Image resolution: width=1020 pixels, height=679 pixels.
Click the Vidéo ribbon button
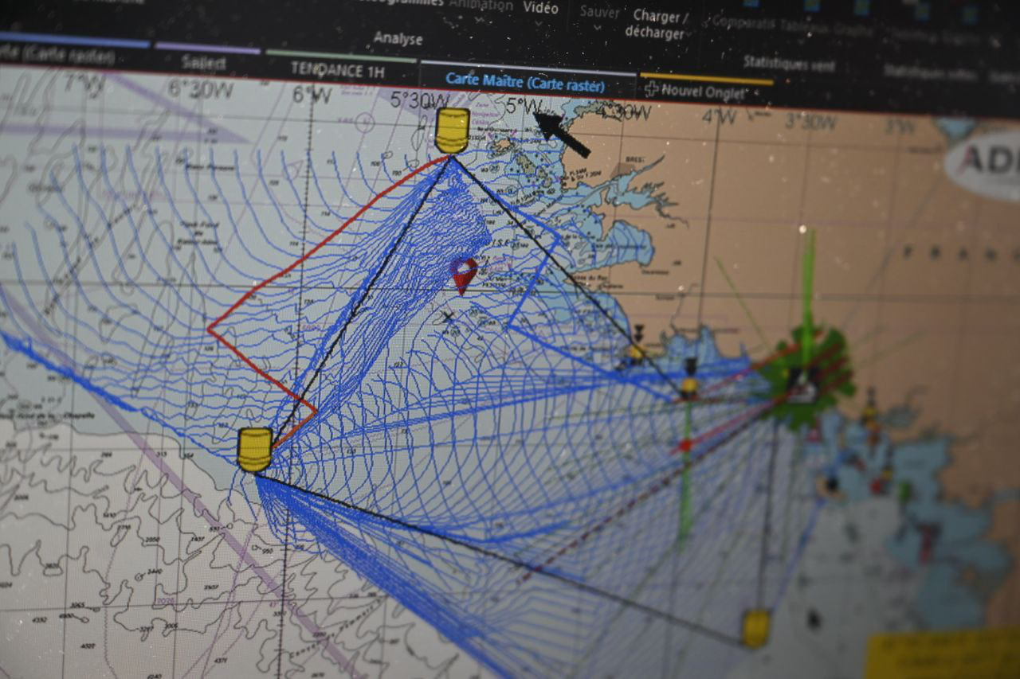(x=541, y=7)
